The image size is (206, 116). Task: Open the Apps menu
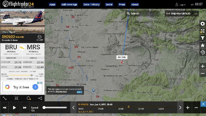tap(52, 4)
